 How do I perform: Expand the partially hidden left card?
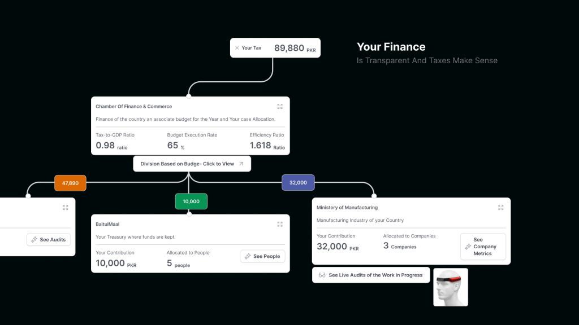(66, 207)
